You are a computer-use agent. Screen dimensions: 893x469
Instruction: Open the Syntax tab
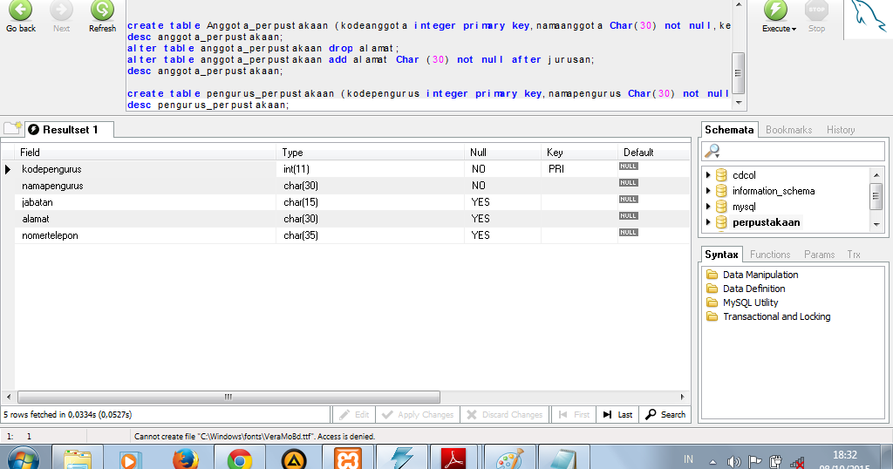coord(721,255)
